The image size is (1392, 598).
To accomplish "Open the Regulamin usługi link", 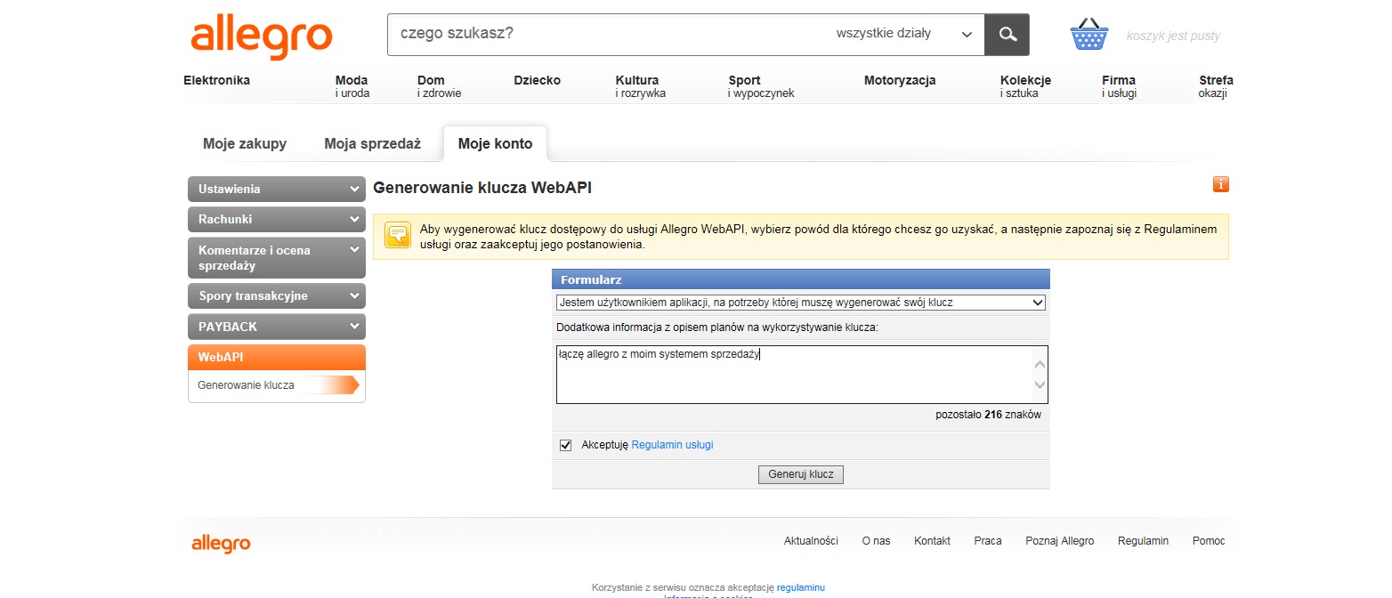I will click(x=672, y=445).
